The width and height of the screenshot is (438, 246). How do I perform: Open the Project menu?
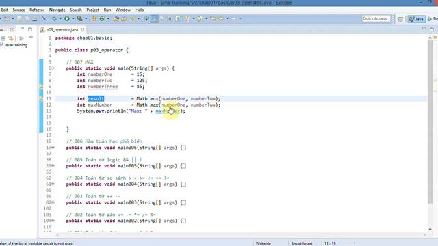(93, 10)
